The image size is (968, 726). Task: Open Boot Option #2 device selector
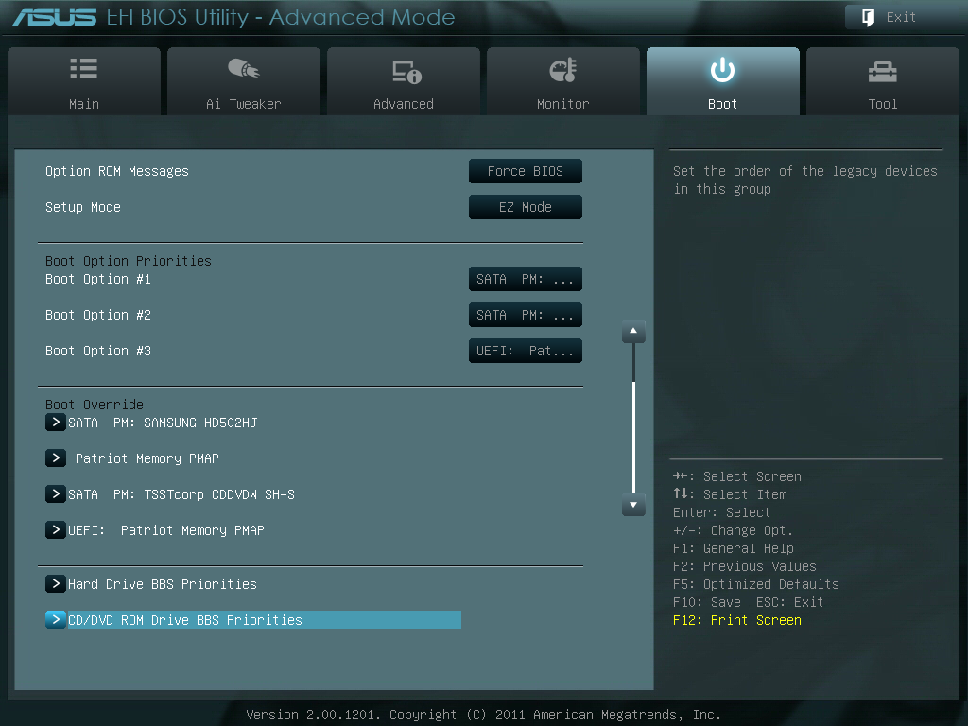click(526, 315)
